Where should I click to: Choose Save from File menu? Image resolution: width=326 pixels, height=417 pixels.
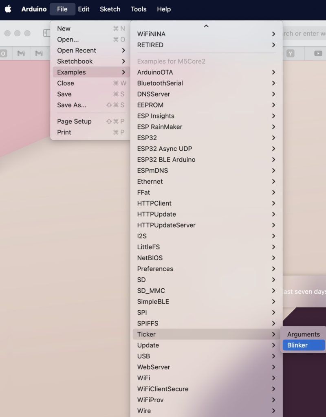(91, 94)
